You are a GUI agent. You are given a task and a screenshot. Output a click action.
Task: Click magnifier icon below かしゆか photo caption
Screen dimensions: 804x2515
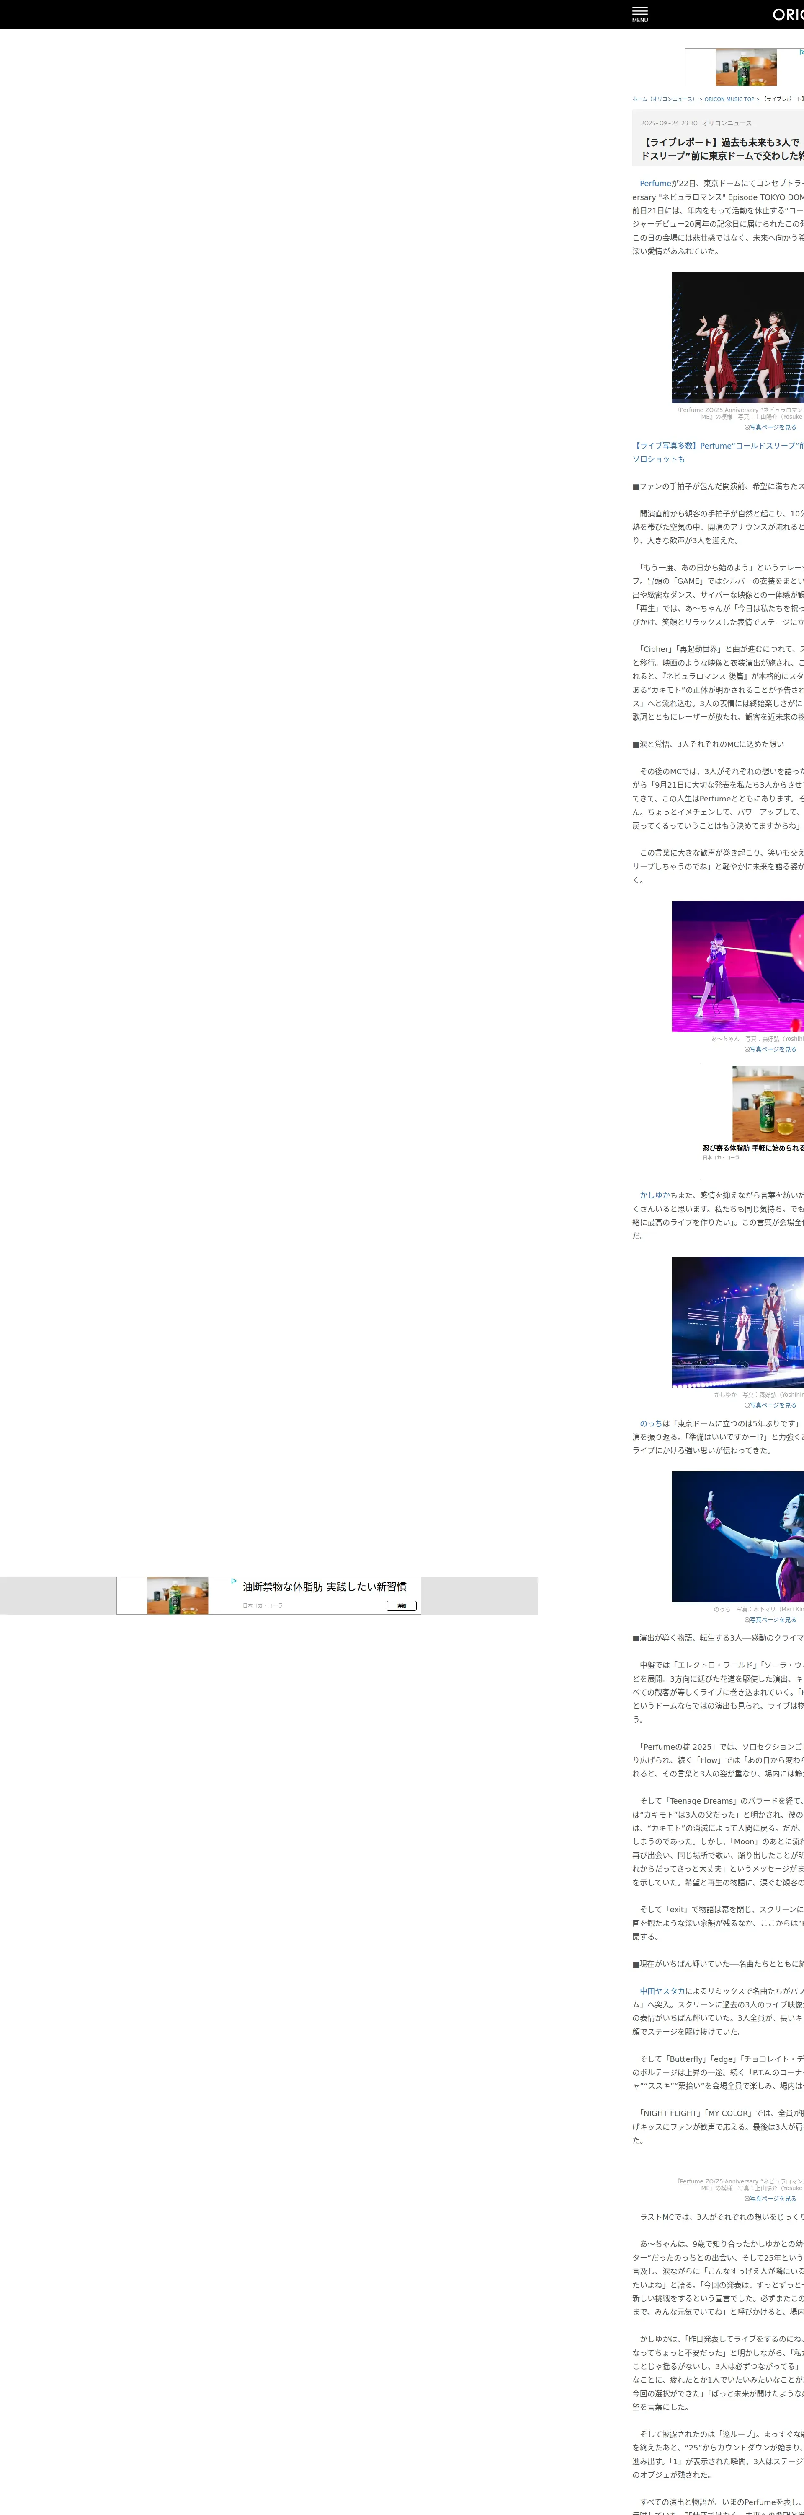click(747, 1405)
